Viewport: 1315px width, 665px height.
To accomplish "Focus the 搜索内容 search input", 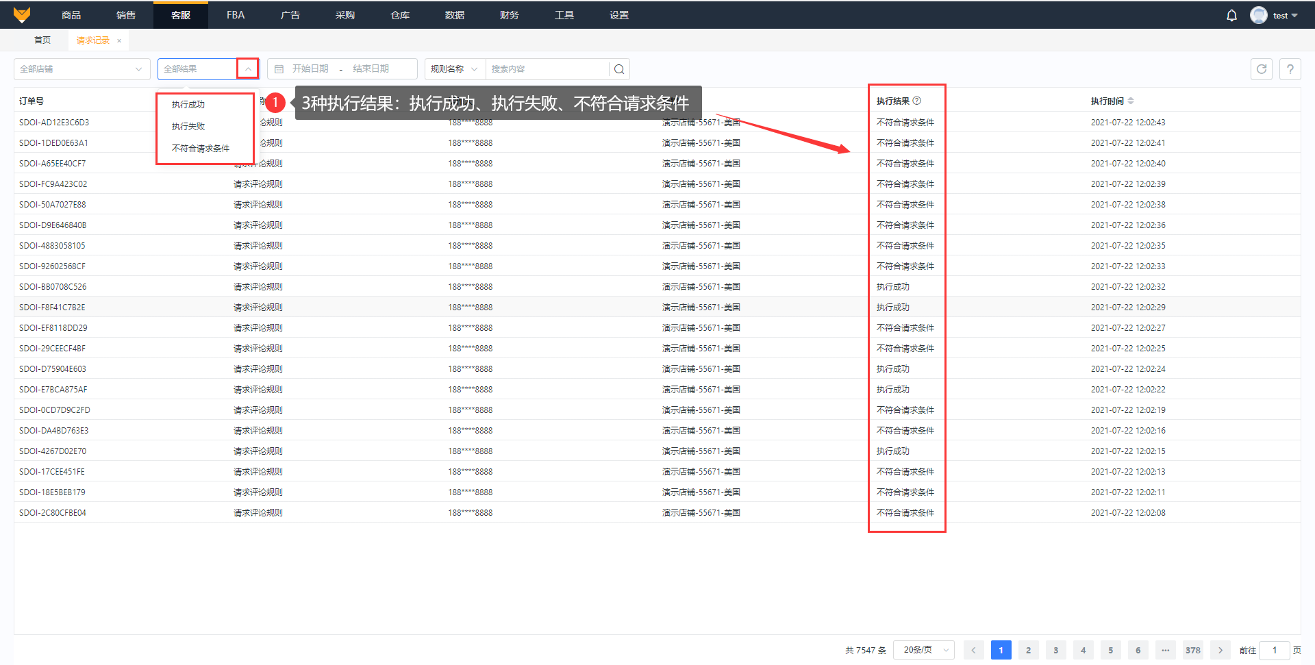I will (x=547, y=69).
